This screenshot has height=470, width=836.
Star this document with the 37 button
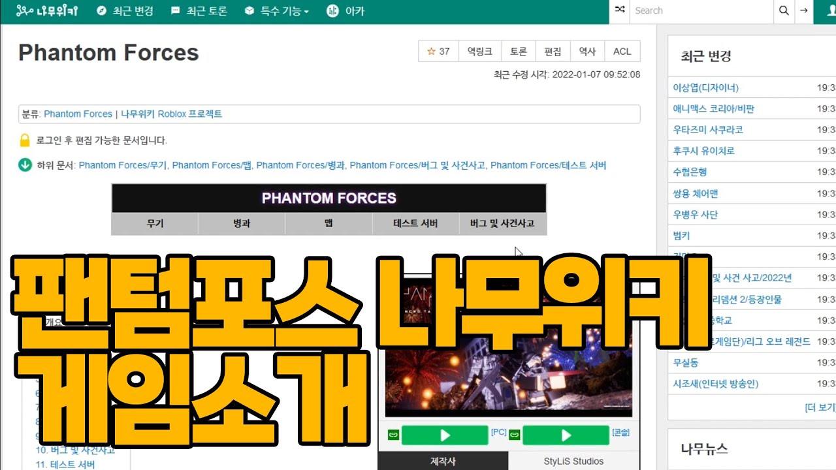[438, 52]
